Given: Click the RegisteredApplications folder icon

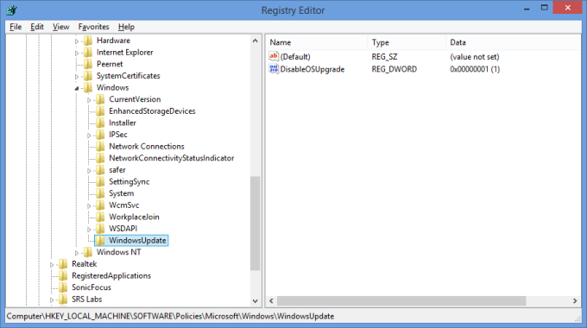Looking at the screenshot, I should (63, 276).
